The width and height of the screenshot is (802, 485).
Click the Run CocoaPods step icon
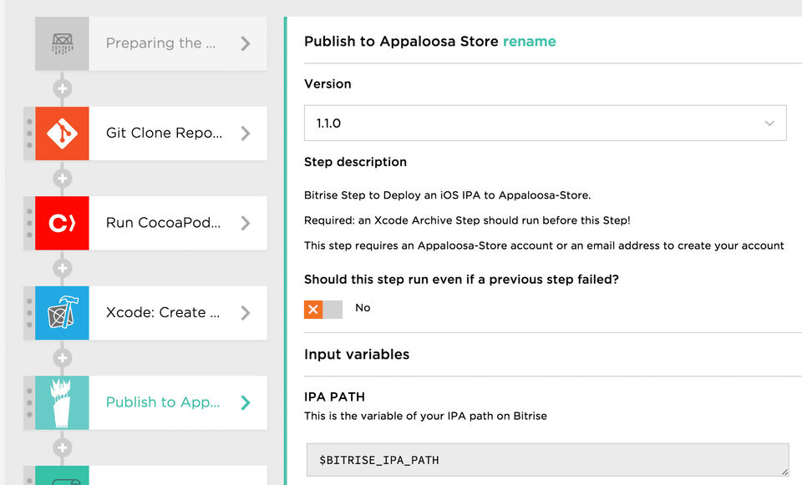(62, 223)
